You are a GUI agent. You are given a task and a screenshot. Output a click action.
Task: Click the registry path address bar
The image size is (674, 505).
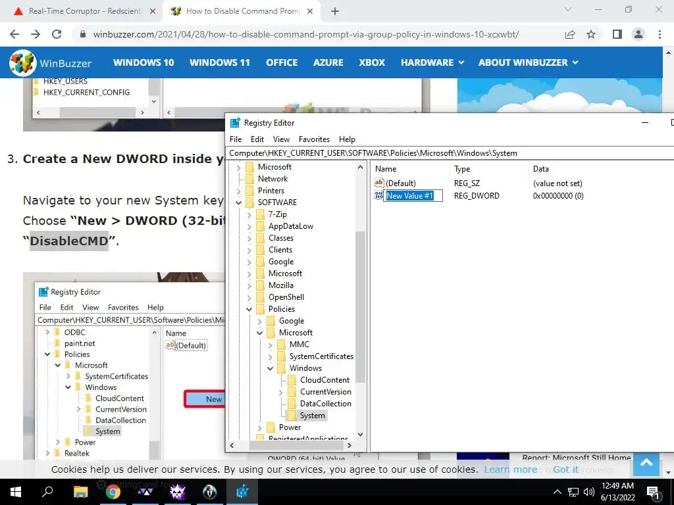(x=450, y=153)
